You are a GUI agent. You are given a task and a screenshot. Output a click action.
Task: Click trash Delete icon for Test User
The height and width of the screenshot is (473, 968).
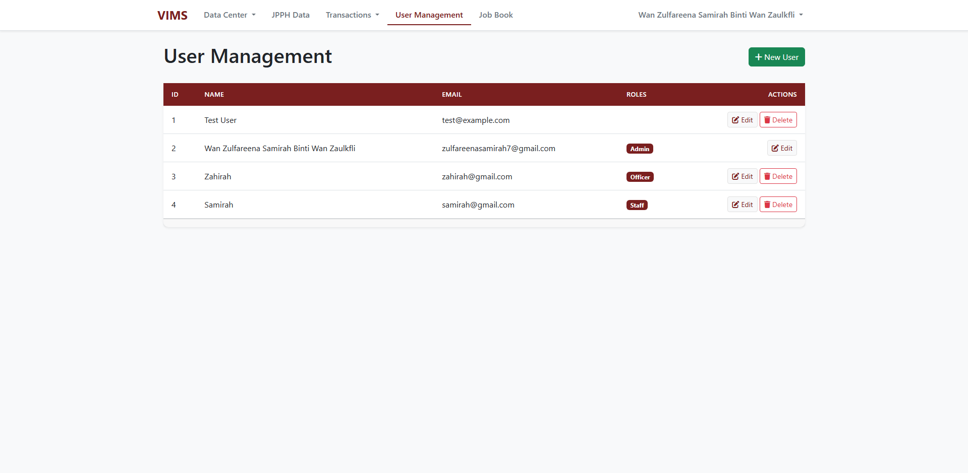[x=767, y=120]
